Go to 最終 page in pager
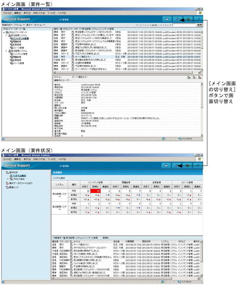Image resolution: width=237 pixels, height=285 pixels. tap(168, 25)
